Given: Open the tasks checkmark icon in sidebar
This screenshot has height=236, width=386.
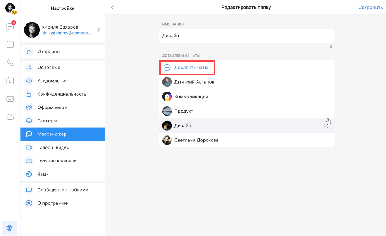Looking at the screenshot, I should click(x=10, y=44).
